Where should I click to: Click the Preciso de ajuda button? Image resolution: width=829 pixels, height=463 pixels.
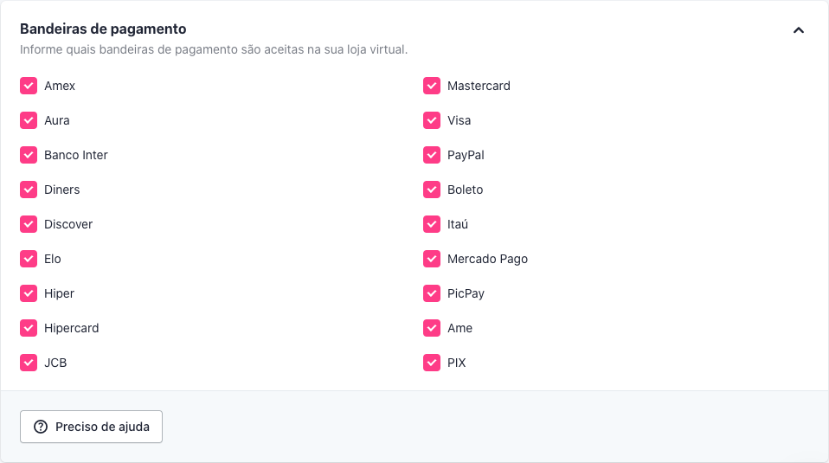pyautogui.click(x=91, y=427)
